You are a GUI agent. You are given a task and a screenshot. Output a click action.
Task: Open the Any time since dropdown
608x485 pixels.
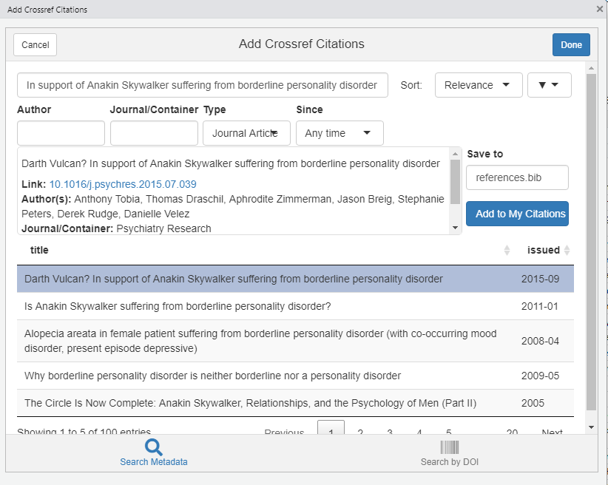tap(340, 133)
